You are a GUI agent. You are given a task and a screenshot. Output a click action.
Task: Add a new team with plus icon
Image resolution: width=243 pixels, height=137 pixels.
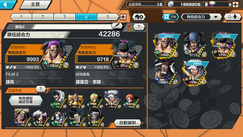click(123, 17)
